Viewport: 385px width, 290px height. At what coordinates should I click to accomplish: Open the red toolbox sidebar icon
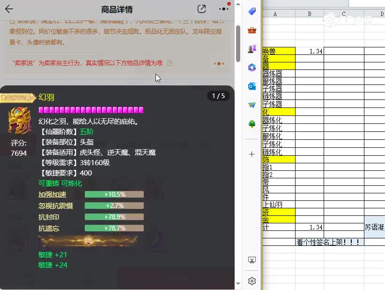coord(252,30)
